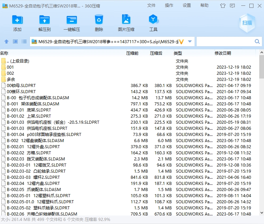Open the 帮助 menu
Viewport: 264px width, 224px height.
click(x=204, y=5)
